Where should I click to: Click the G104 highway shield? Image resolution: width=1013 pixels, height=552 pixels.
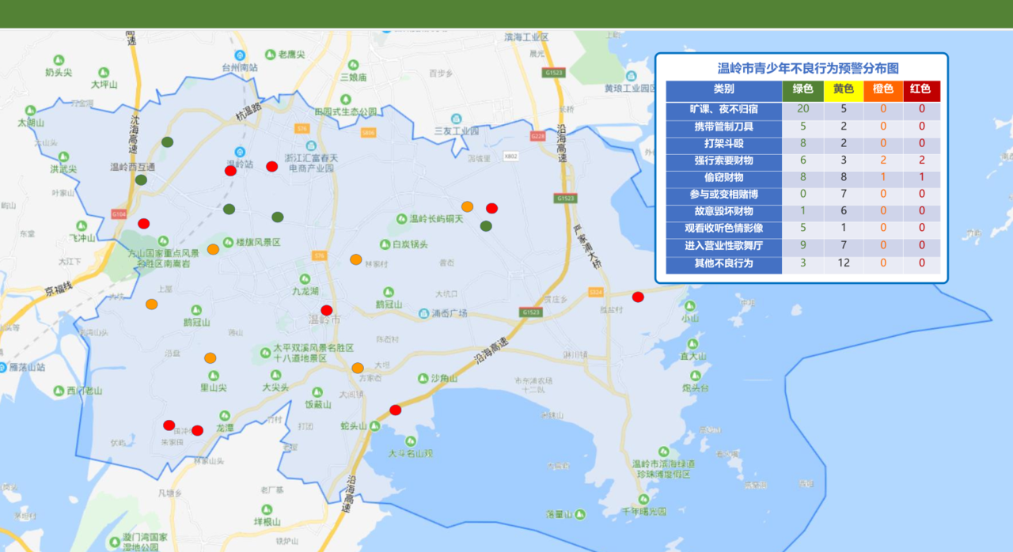click(x=119, y=214)
